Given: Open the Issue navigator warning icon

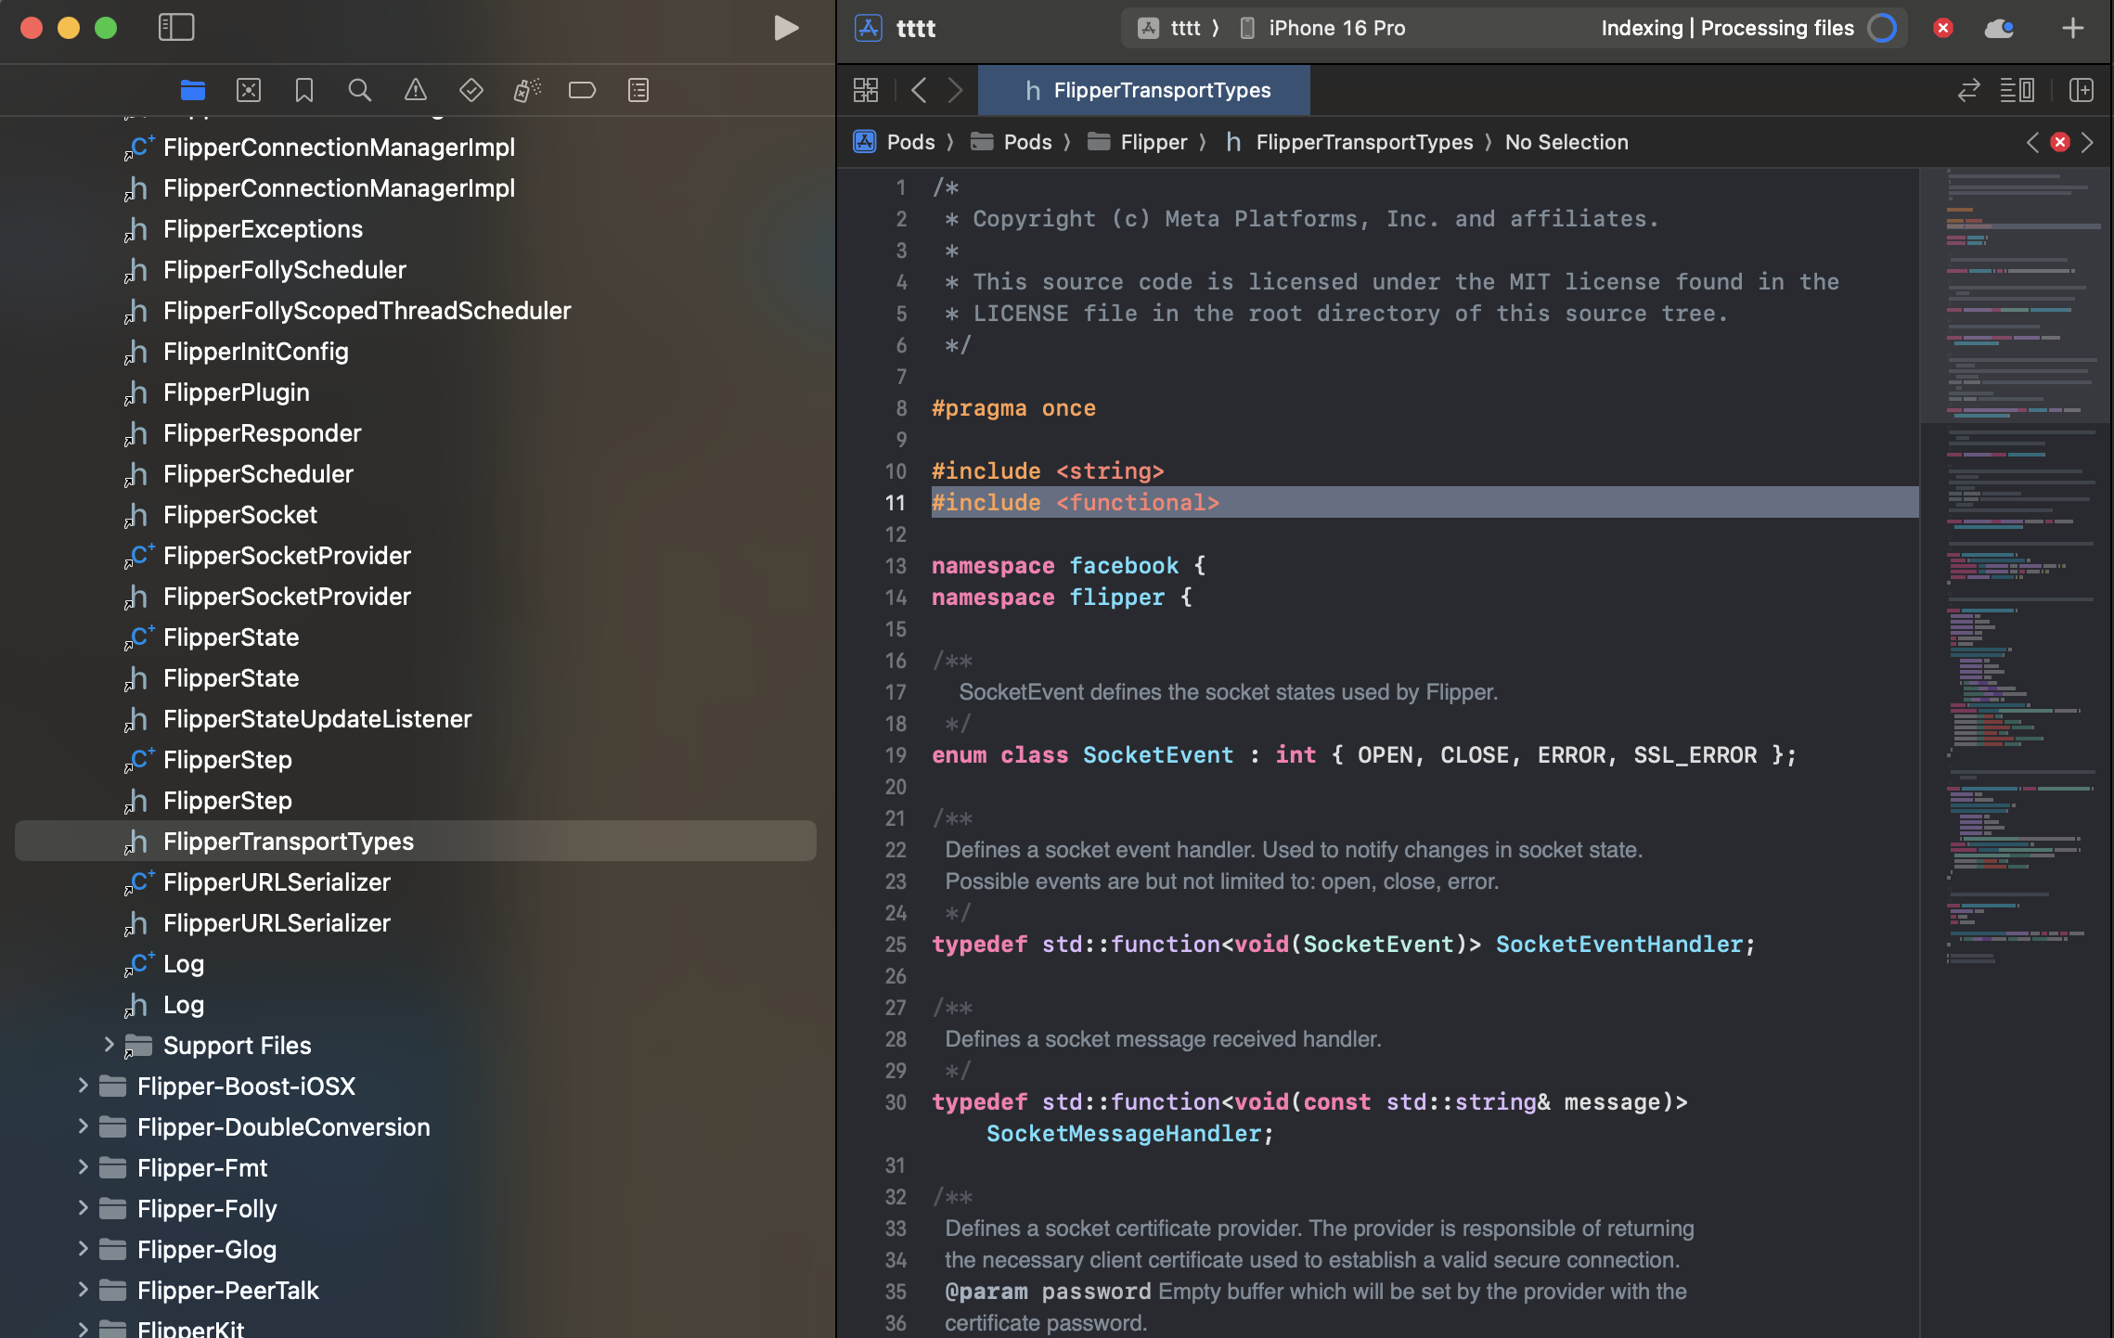Looking at the screenshot, I should tap(416, 90).
